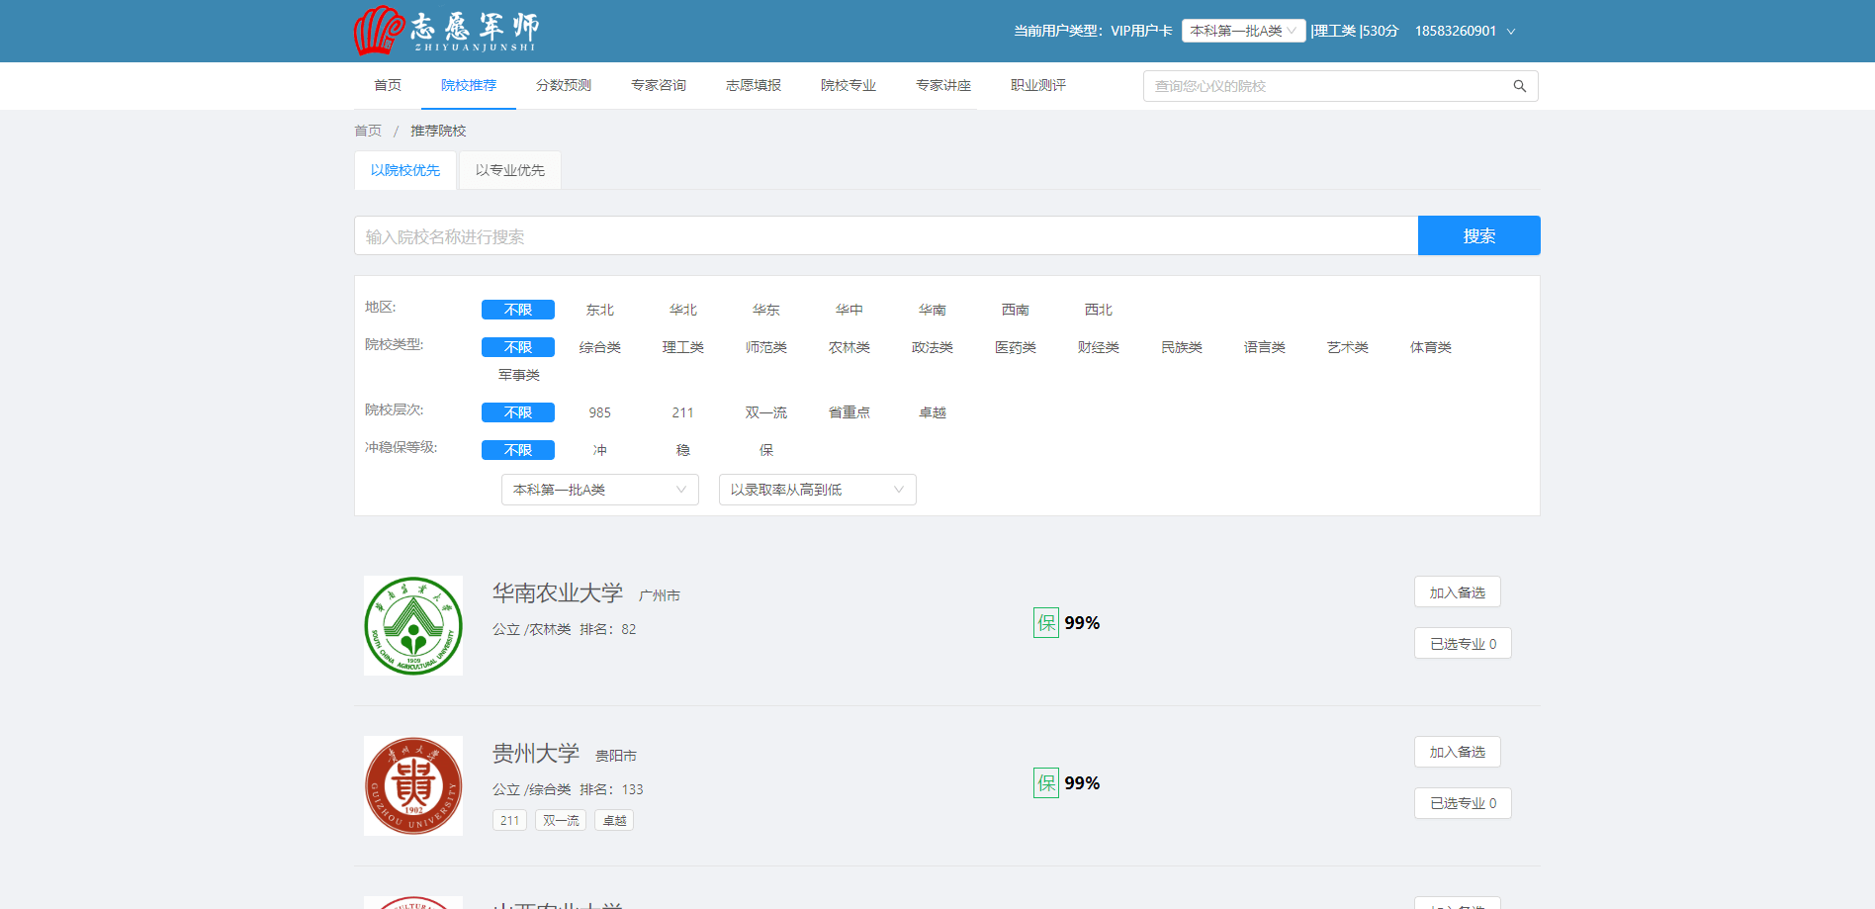Click 已选专业 0 for 贵州大学

tap(1463, 803)
